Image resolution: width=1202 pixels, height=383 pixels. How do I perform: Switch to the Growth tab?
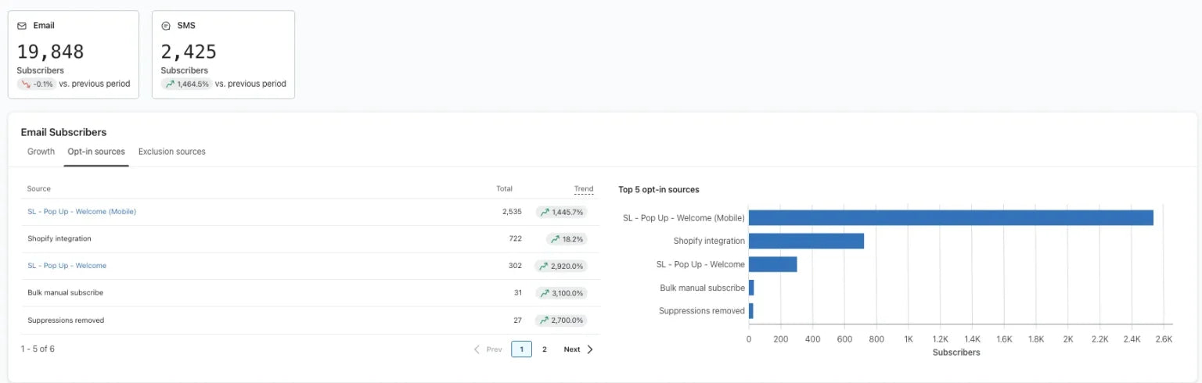(x=41, y=152)
